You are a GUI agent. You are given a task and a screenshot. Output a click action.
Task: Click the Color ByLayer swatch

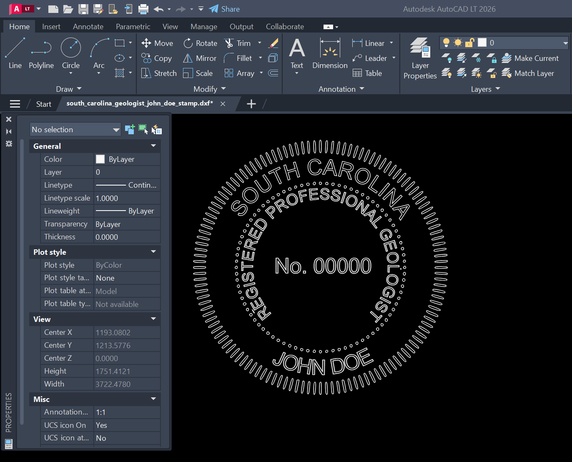click(x=100, y=159)
